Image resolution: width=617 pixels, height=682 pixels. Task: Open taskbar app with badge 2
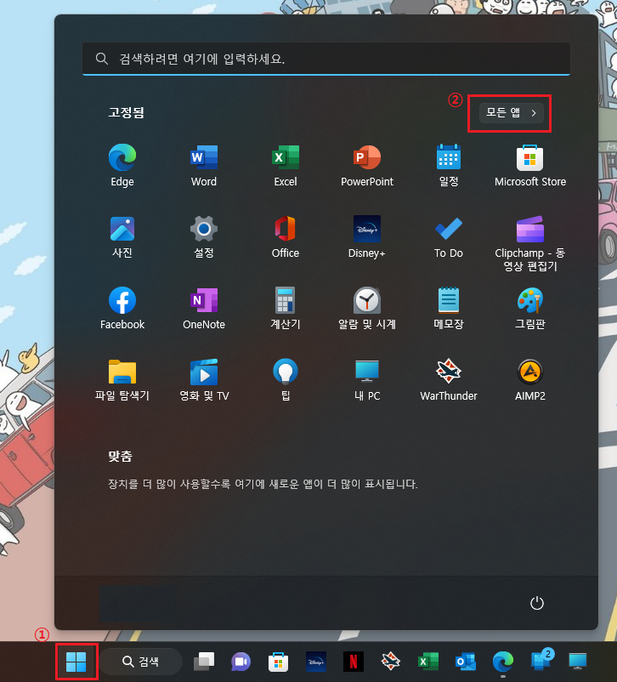(541, 661)
